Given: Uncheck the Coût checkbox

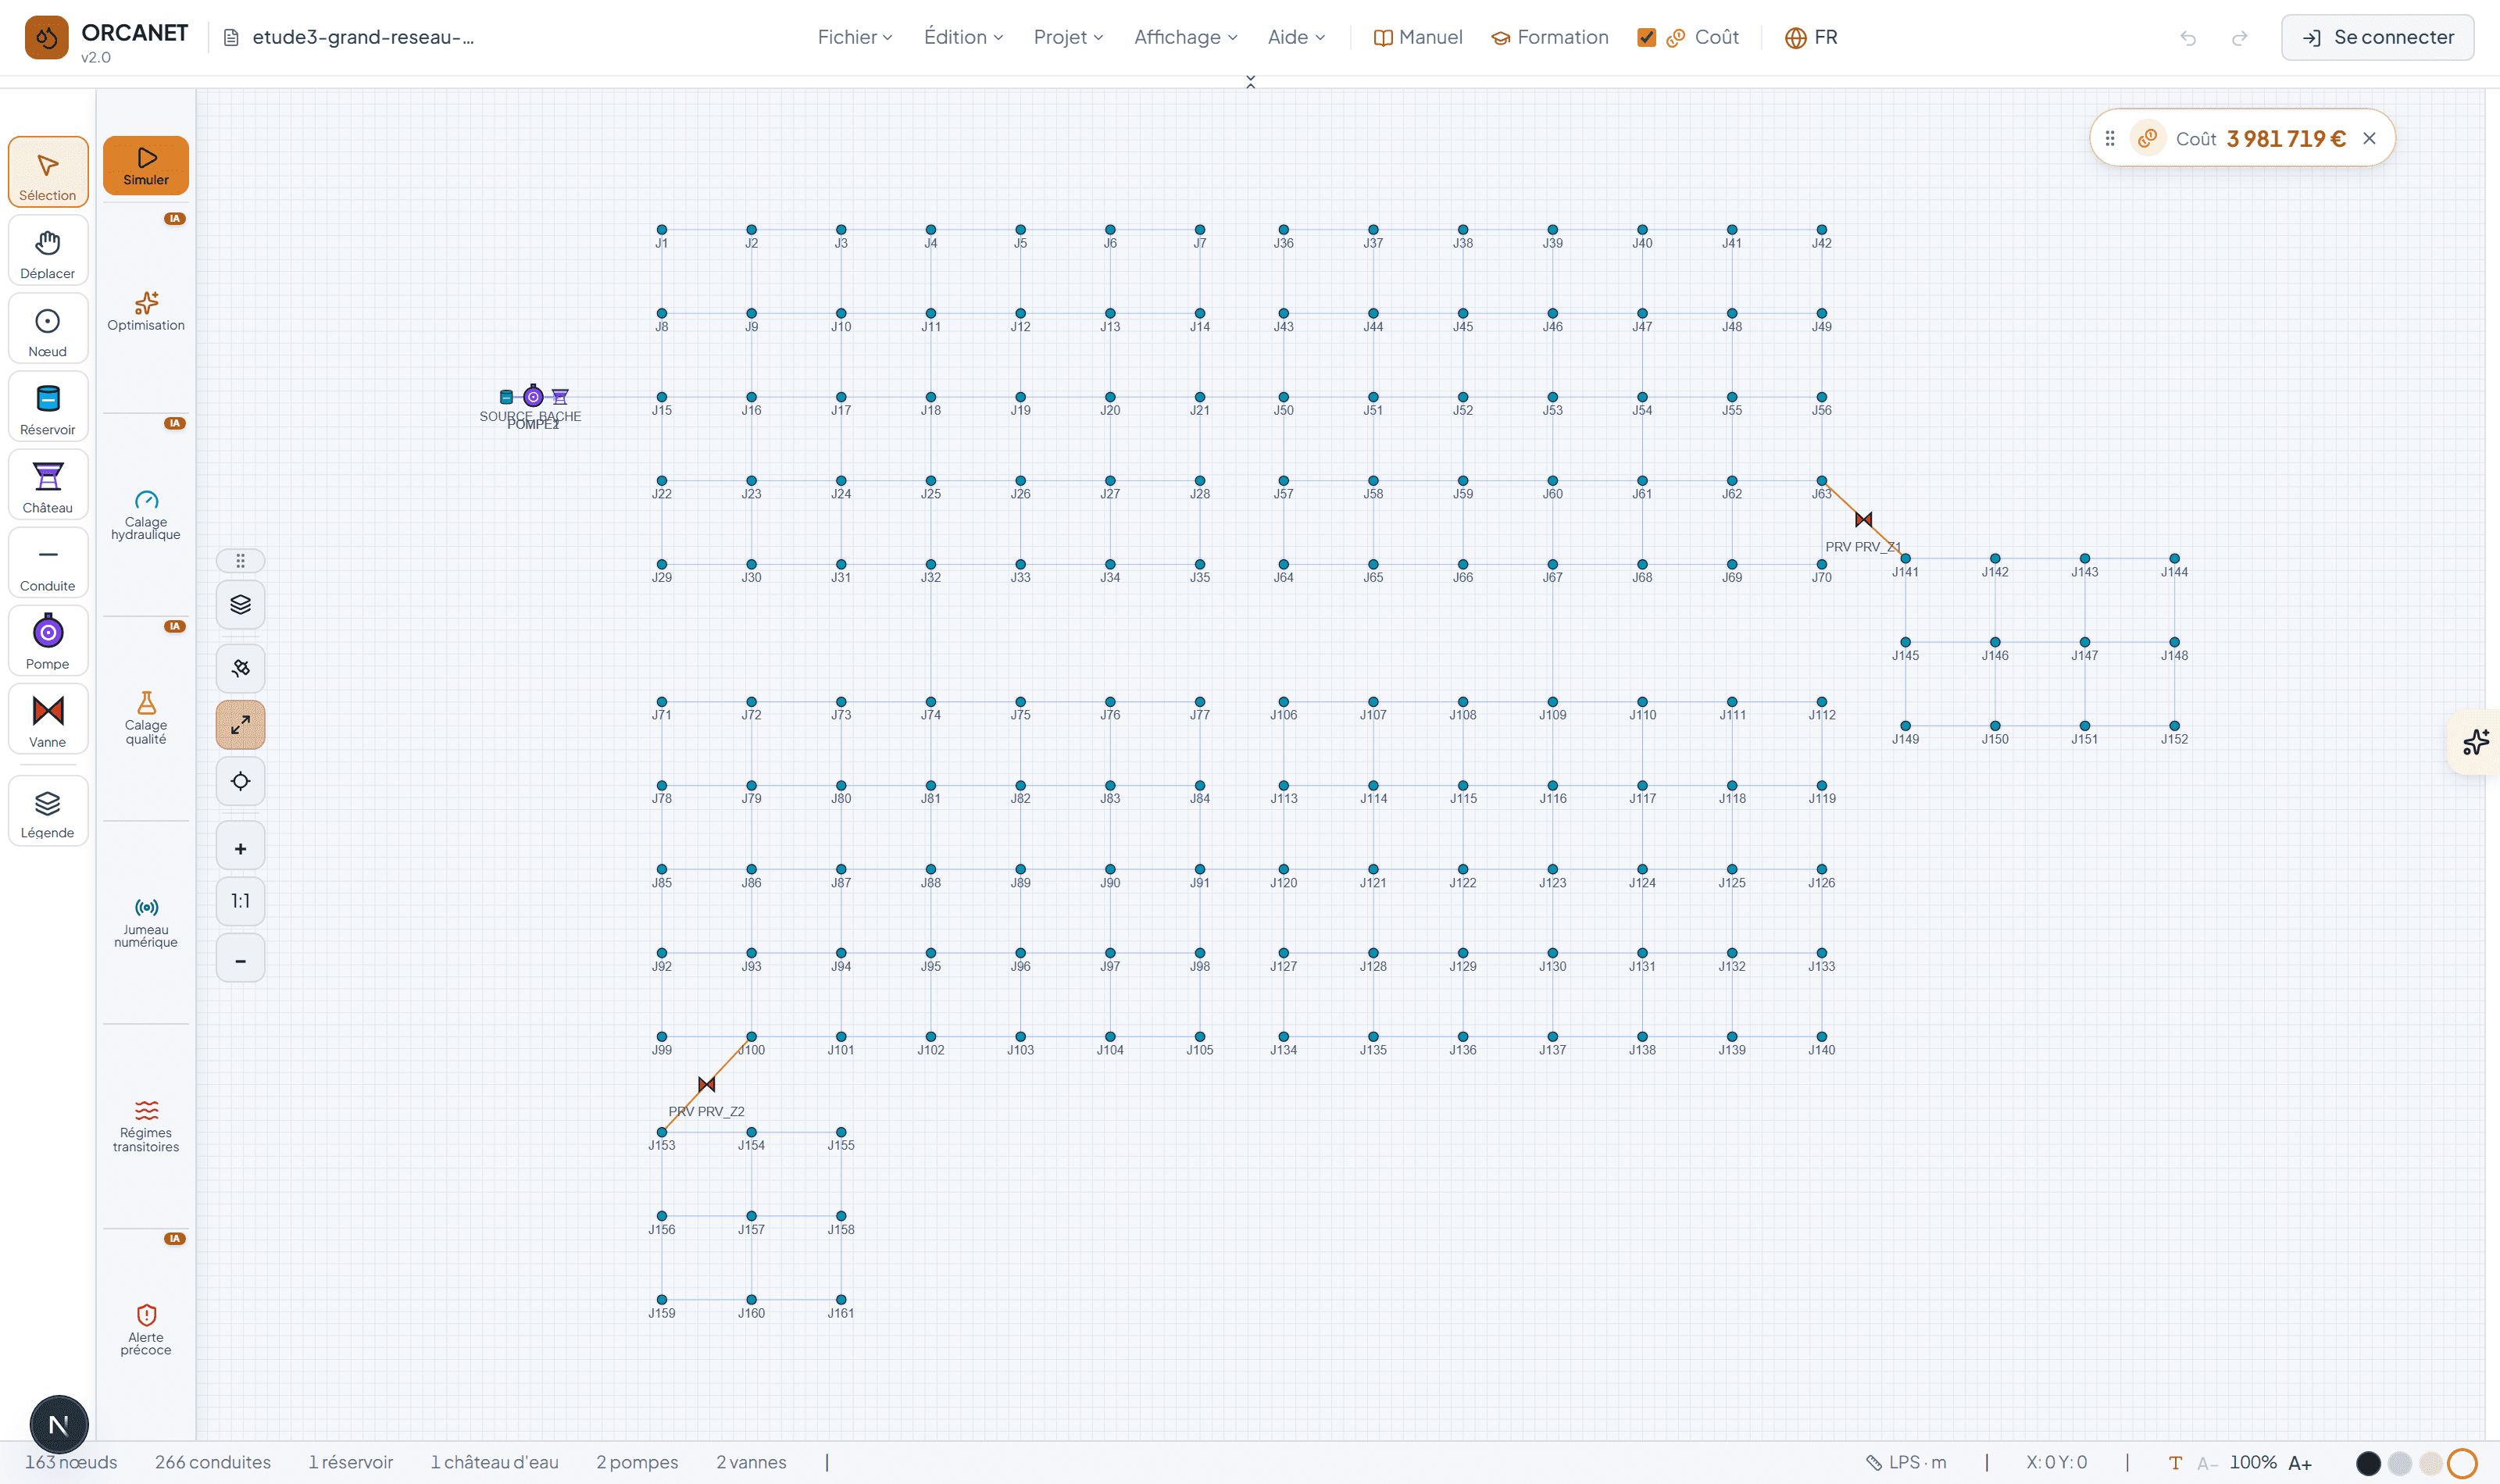Looking at the screenshot, I should pos(1646,37).
